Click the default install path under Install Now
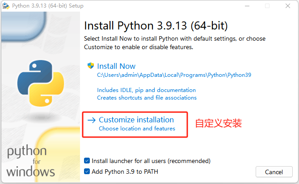Screen dimensions: 299x184 174,75
